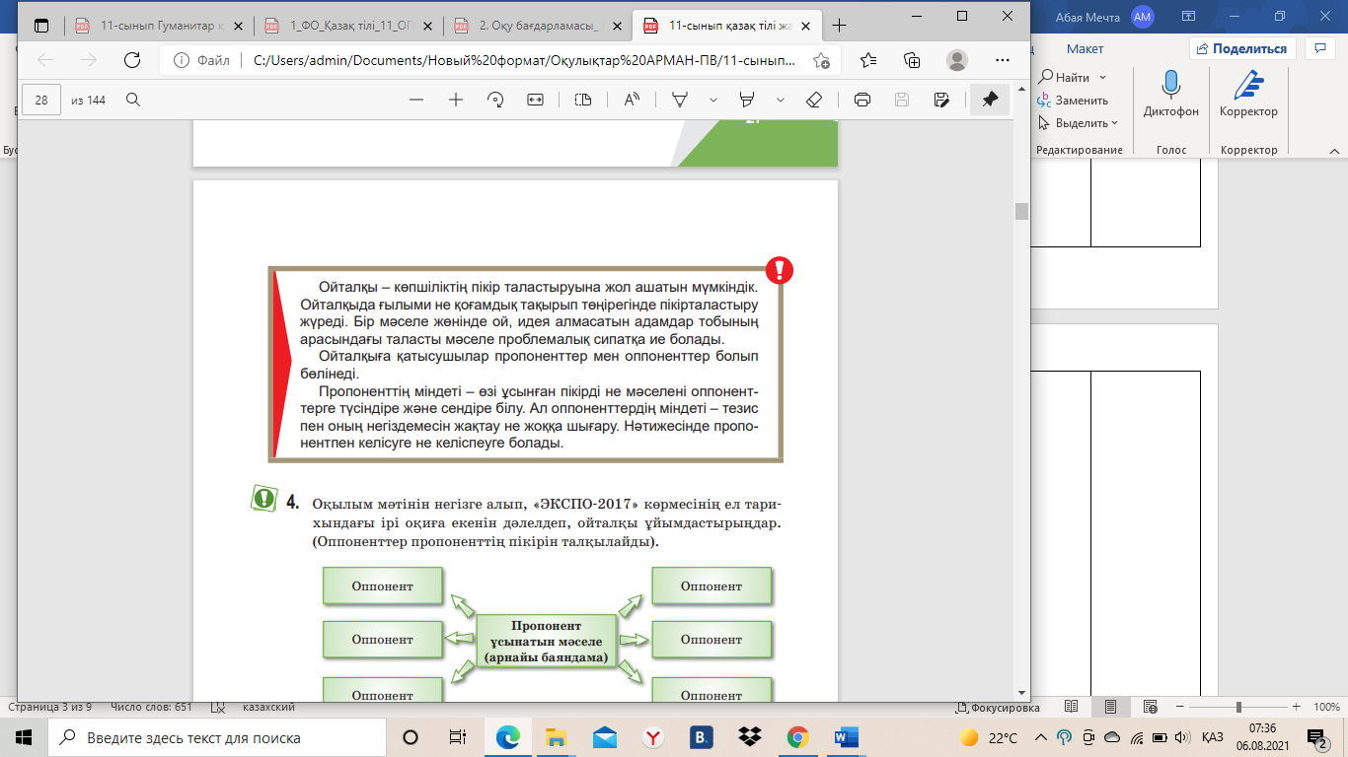Open the Highlight tool options dropdown
1348x757 pixels.
781,100
